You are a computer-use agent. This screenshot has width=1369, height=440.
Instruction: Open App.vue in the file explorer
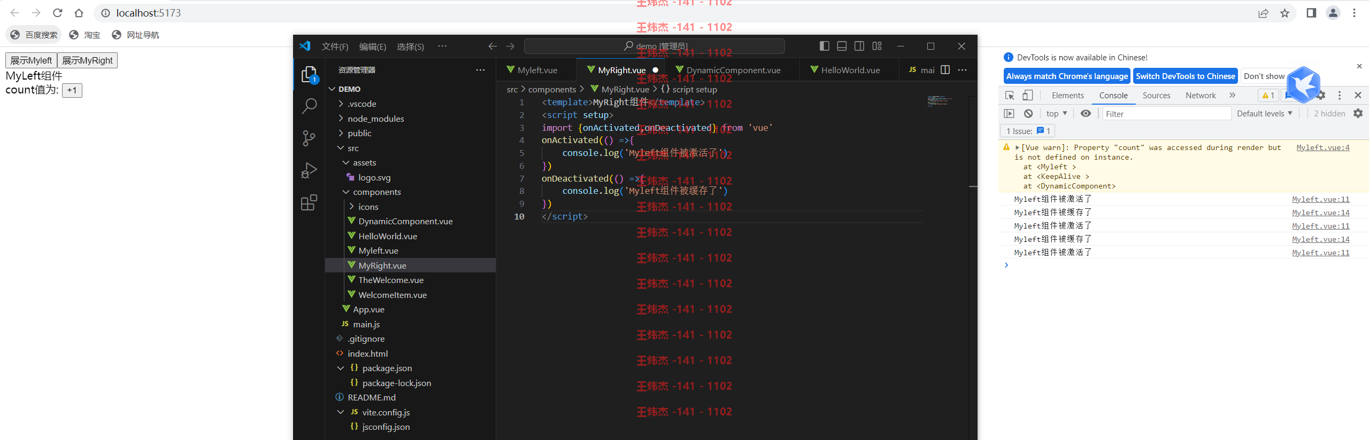point(410,309)
